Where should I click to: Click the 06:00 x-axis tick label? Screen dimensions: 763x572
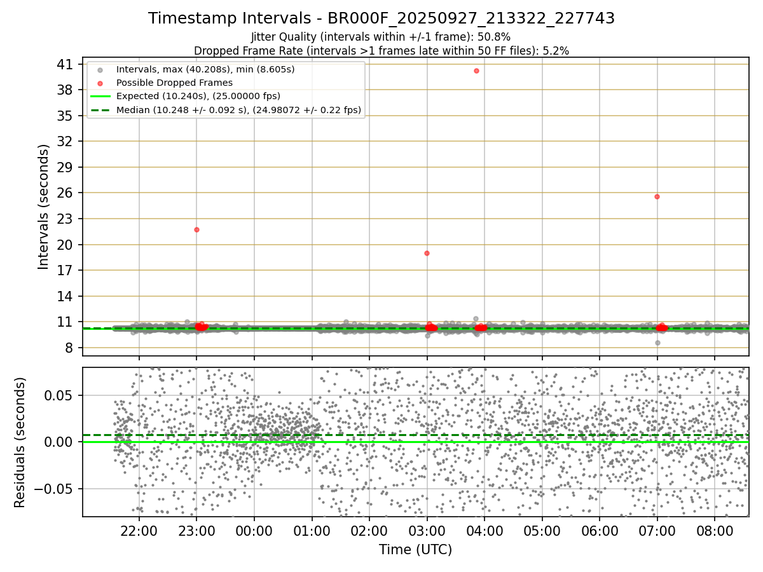pos(600,531)
